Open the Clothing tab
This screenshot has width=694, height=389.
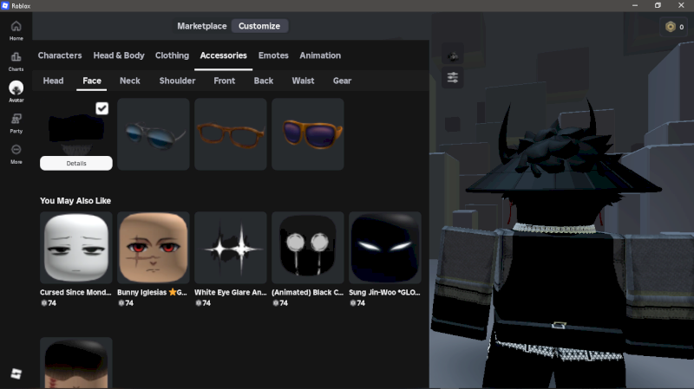pos(172,55)
